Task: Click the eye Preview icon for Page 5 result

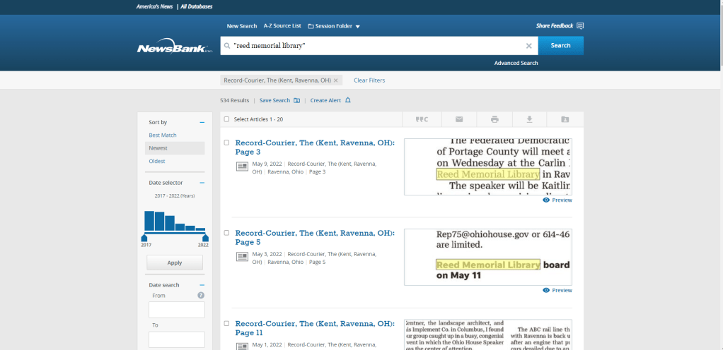Action: (x=546, y=290)
